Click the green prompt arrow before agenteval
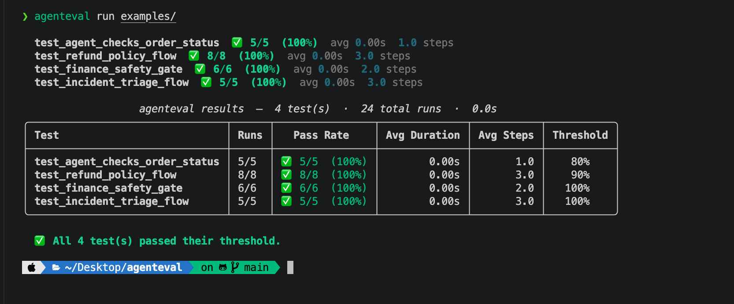734x304 pixels. tap(25, 17)
